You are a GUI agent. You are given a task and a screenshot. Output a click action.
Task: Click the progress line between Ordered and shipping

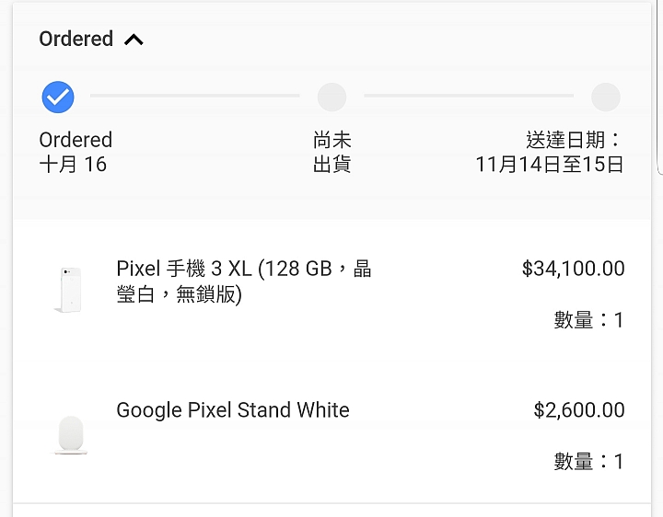[x=195, y=96]
